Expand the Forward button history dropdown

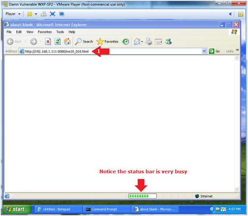click(x=41, y=42)
